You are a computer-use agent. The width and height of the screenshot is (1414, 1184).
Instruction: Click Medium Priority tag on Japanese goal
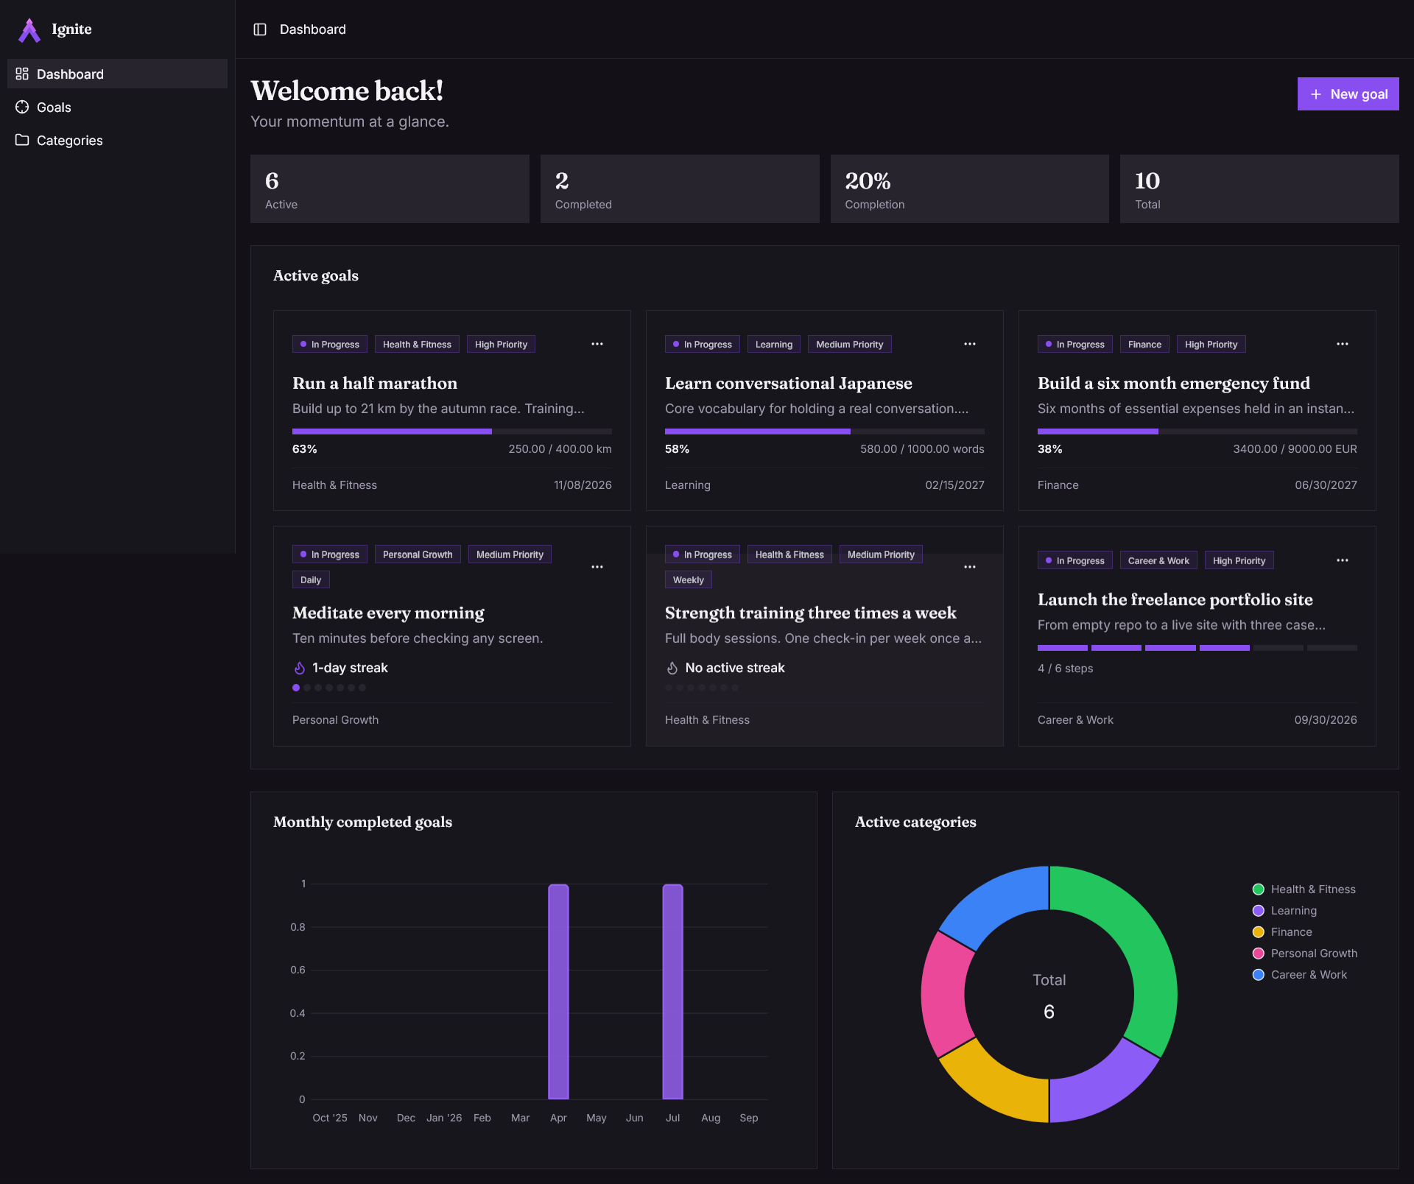click(849, 344)
